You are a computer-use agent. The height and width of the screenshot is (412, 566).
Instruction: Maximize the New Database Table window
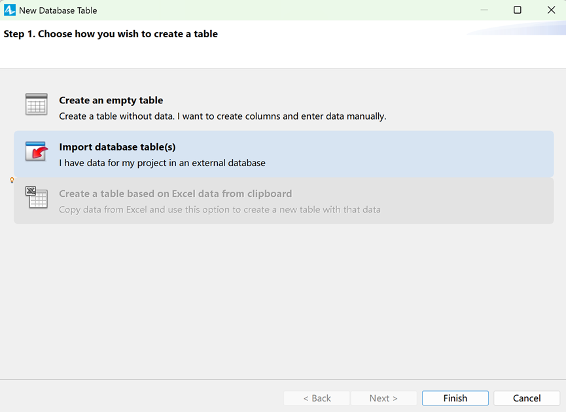click(x=518, y=10)
